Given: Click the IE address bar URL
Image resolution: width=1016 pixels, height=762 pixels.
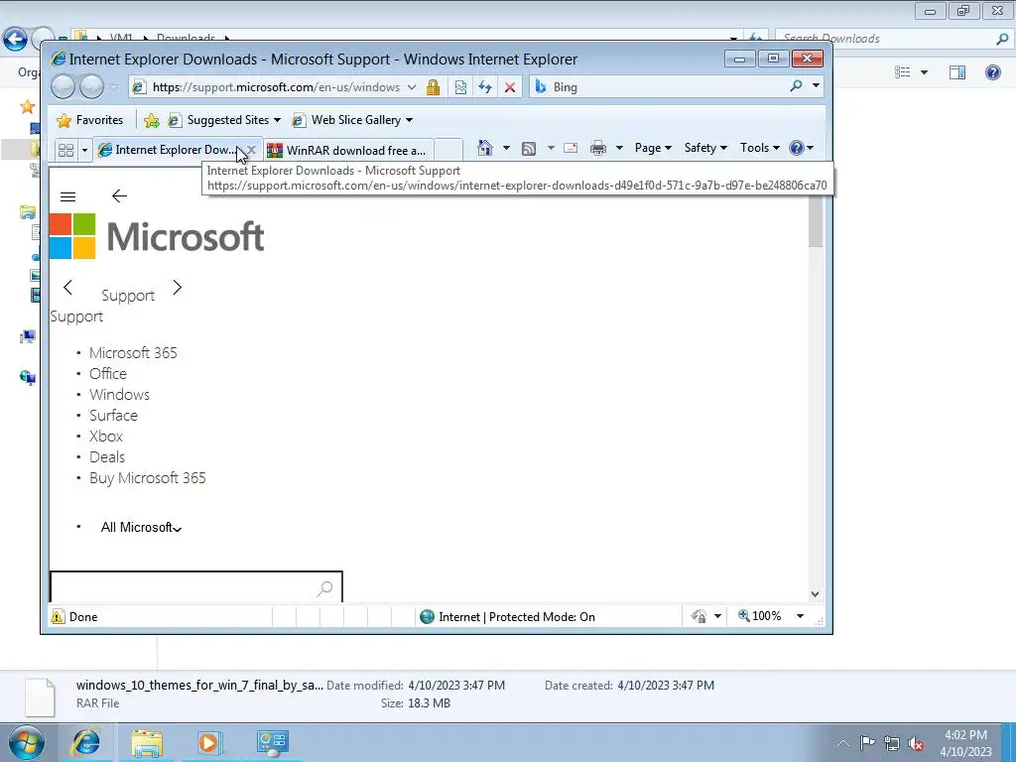Looking at the screenshot, I should pyautogui.click(x=277, y=87).
